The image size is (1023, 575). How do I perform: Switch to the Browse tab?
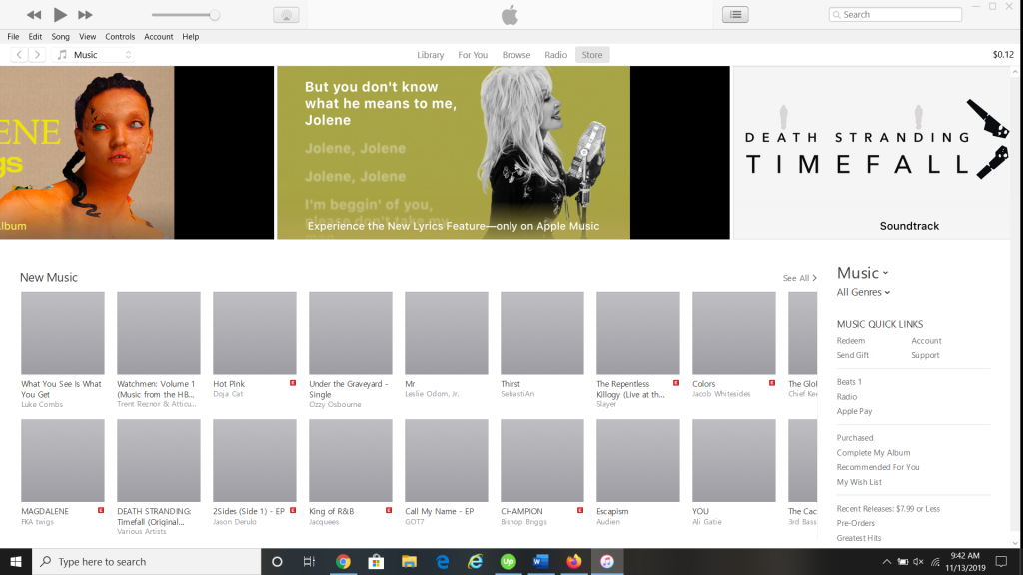tap(516, 55)
